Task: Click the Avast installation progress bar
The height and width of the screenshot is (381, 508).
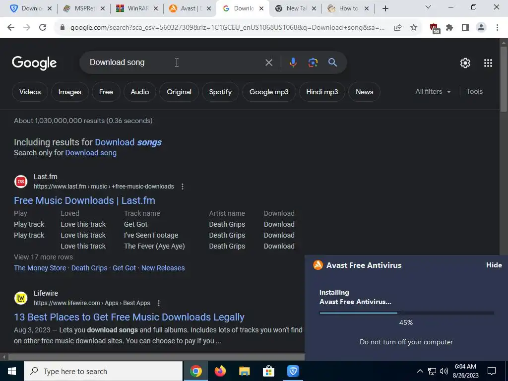Action: point(407,313)
